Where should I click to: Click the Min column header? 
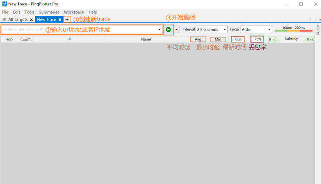pyautogui.click(x=218, y=39)
